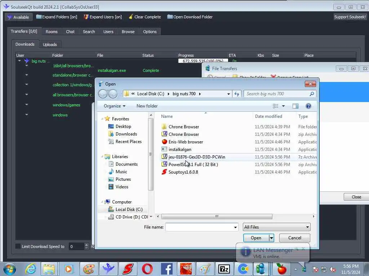Open the File name history dropdown

coord(235,227)
